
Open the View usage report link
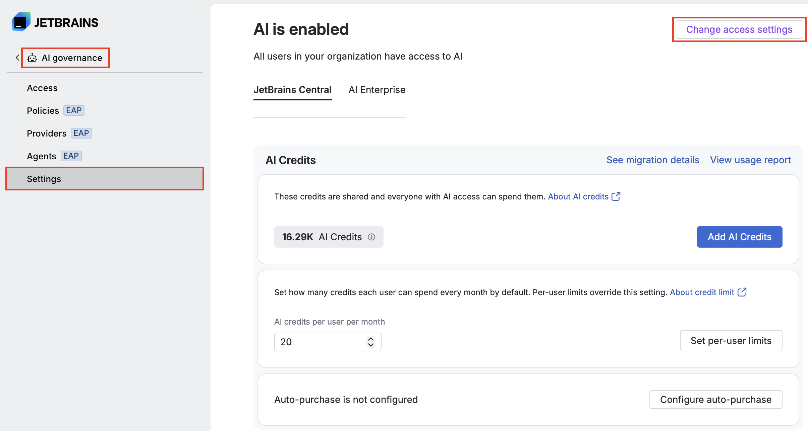(x=750, y=160)
